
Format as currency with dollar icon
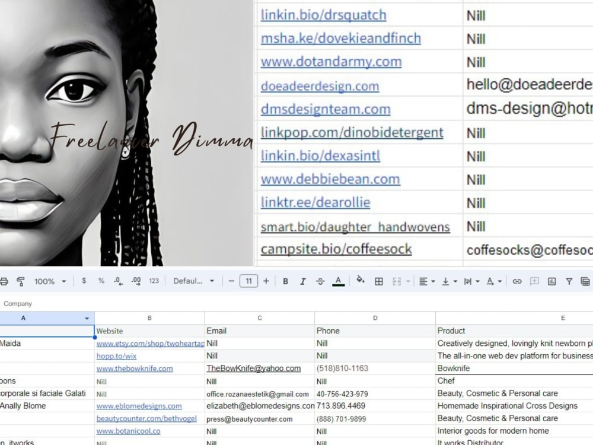coord(84,281)
